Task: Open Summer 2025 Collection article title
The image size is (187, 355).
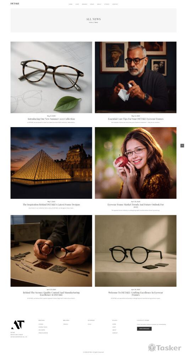Action: coord(51,119)
